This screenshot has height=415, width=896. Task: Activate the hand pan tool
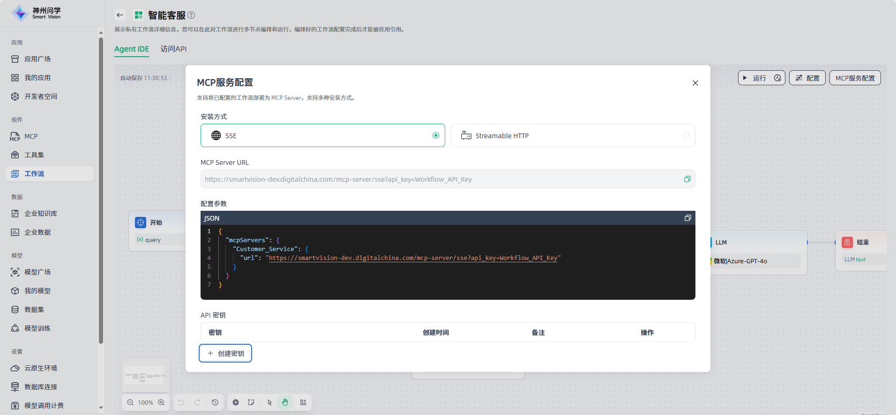tap(285, 402)
